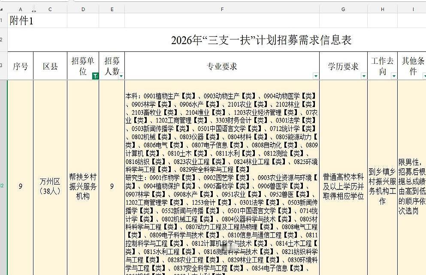Open the 学历要求 filter dropdown
Image resolution: width=426 pixels, height=275 pixels.
(363, 76)
